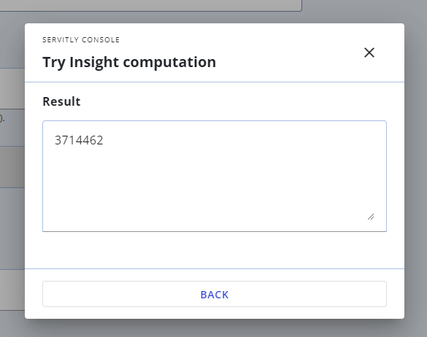
Task: Place cursor after the digit 2 in result
Action: (104, 141)
